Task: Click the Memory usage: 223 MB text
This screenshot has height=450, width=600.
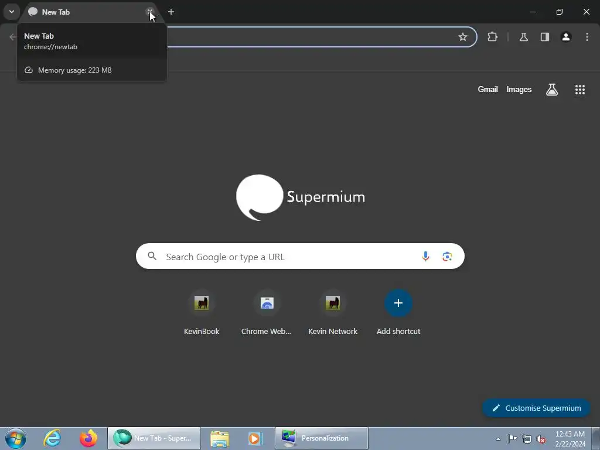Action: click(75, 70)
